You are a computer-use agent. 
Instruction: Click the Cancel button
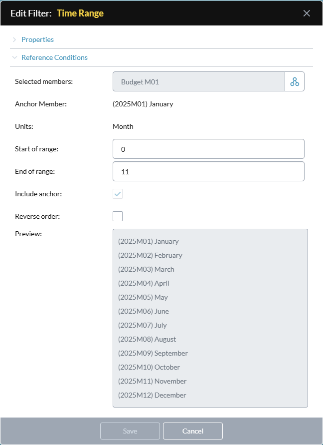point(193,431)
